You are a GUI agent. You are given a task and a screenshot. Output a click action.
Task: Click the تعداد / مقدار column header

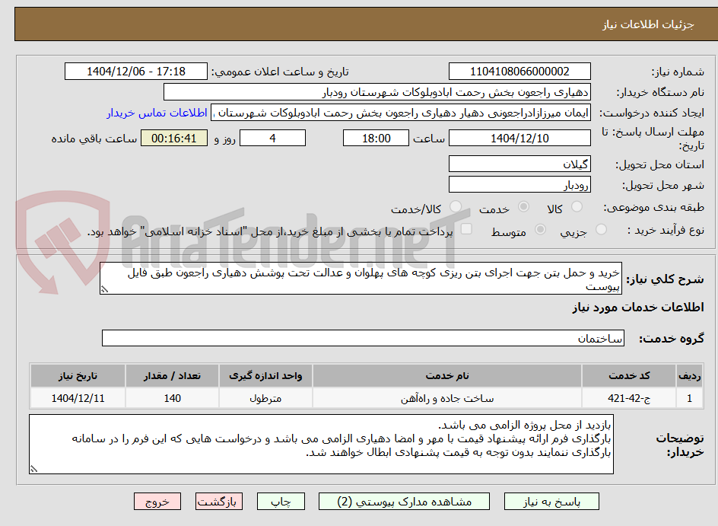[172, 376]
